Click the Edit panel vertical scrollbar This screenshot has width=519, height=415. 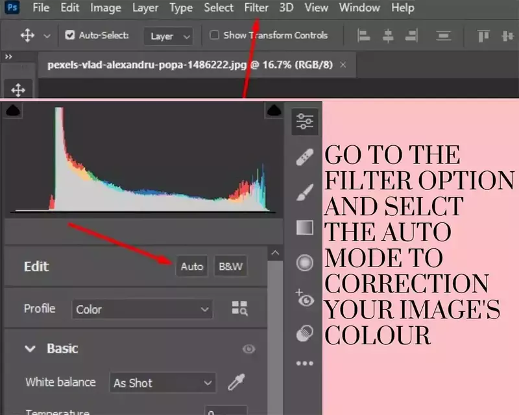pyautogui.click(x=275, y=338)
